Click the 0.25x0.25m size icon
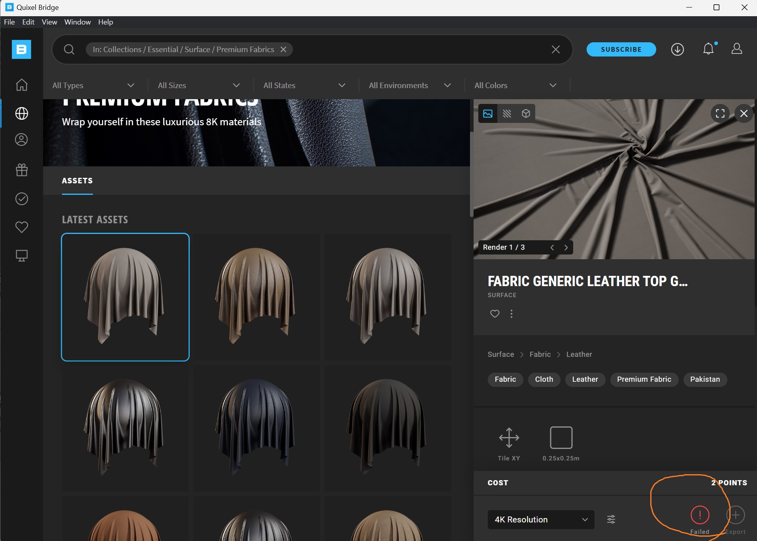 tap(561, 437)
